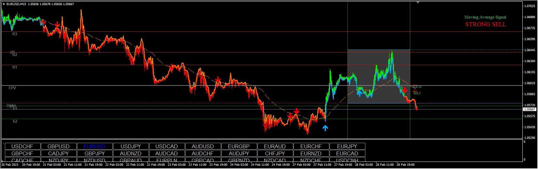Click the 28 Feb 19:00 time axis label
538x169 pixels.
pos(405,165)
